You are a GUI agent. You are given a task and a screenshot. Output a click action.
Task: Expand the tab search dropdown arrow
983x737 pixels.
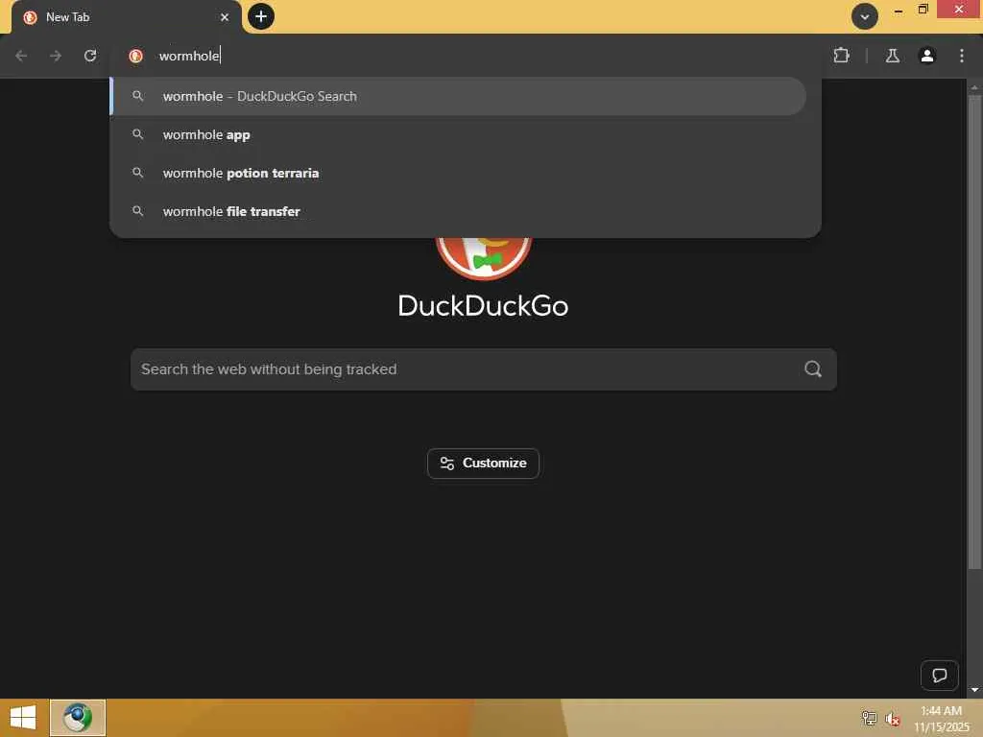(x=865, y=17)
